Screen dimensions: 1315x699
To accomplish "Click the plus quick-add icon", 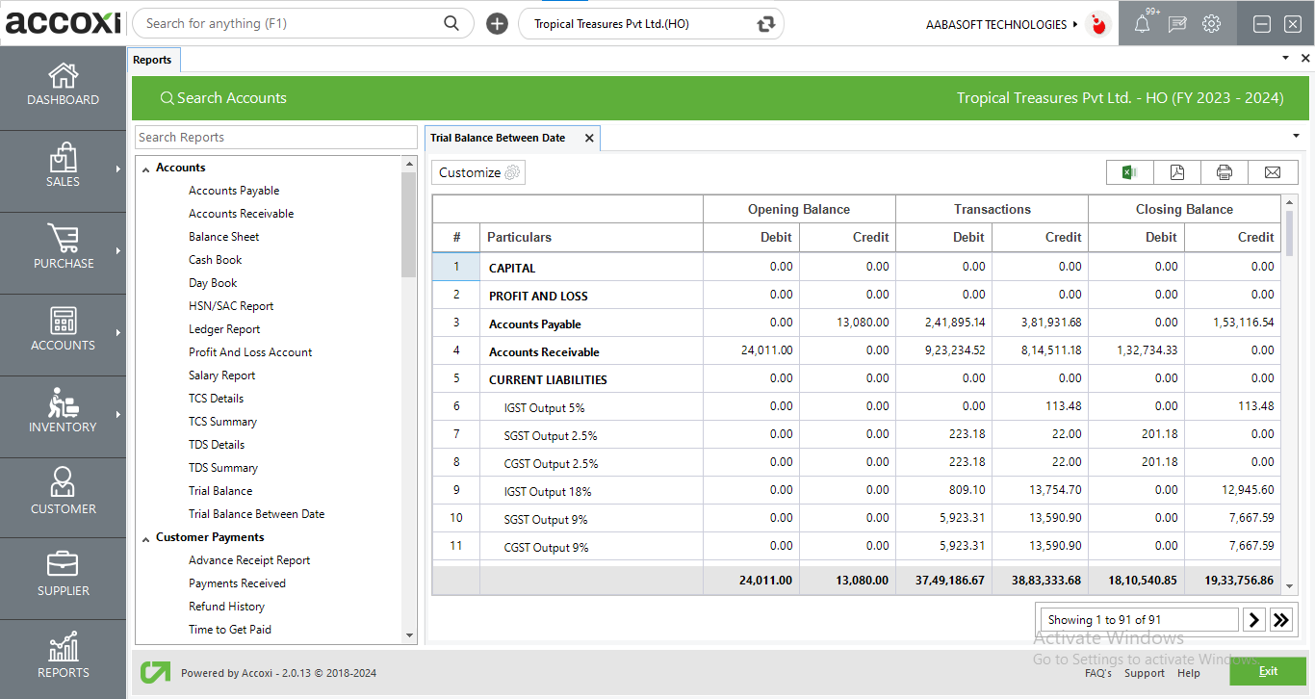I will pyautogui.click(x=497, y=24).
